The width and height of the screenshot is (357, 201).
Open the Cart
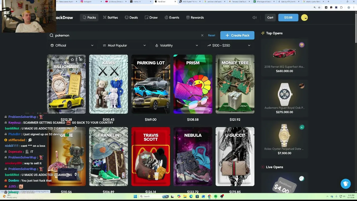point(270,18)
